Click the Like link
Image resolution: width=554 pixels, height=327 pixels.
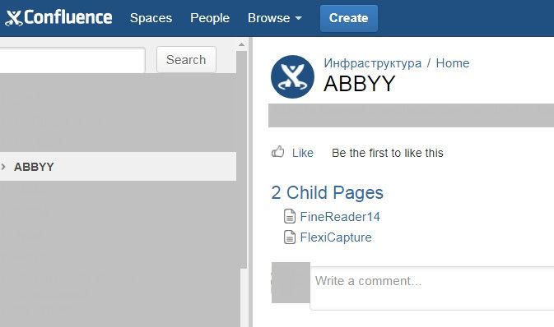click(302, 153)
